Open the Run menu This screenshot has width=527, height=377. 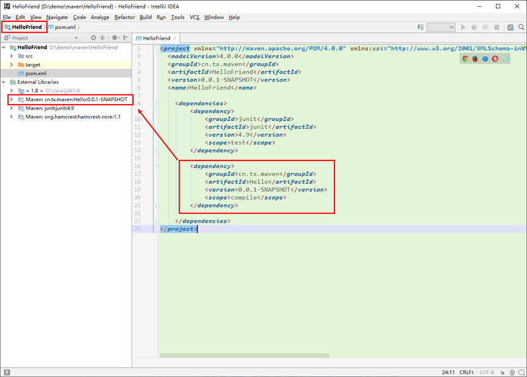161,17
